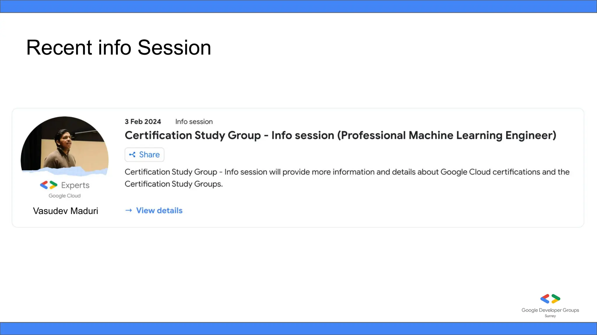Image resolution: width=597 pixels, height=335 pixels.
Task: Click the Google Developer Groups text
Action: point(550,310)
